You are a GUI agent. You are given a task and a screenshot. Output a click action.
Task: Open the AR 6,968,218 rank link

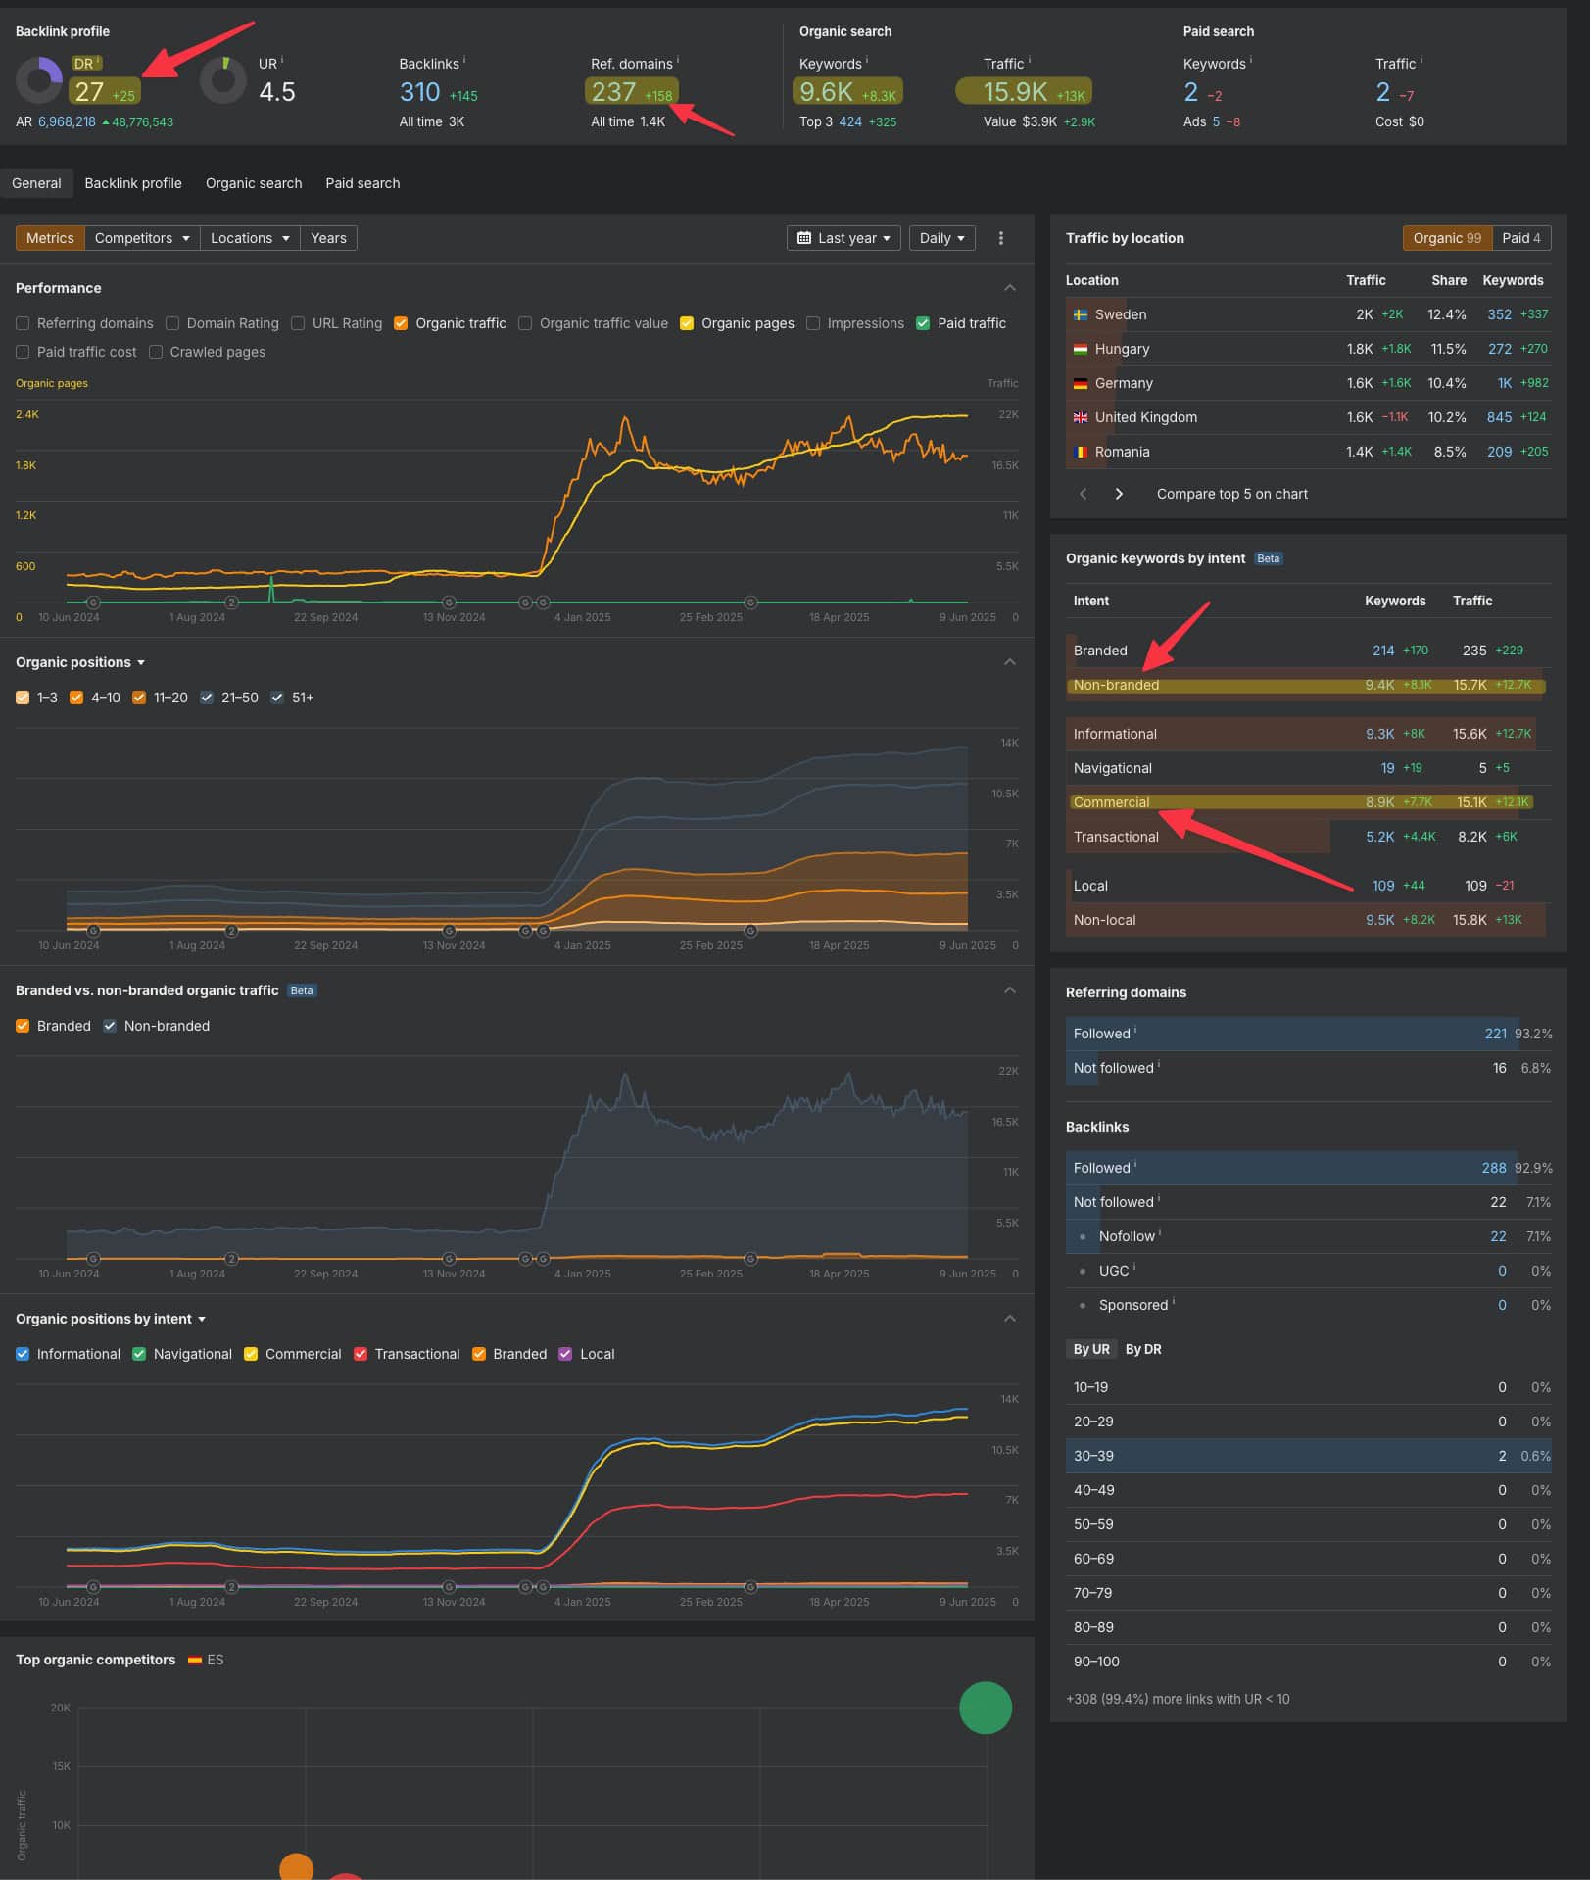click(x=67, y=122)
